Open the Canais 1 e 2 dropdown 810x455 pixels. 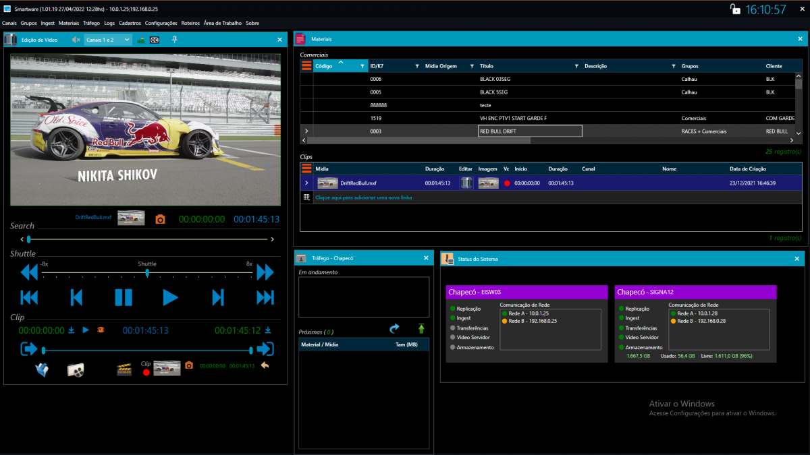pos(108,40)
